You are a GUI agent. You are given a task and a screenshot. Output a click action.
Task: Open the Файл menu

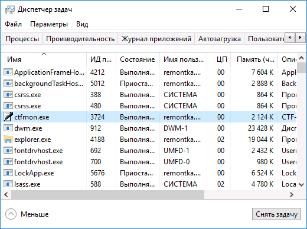pos(13,24)
